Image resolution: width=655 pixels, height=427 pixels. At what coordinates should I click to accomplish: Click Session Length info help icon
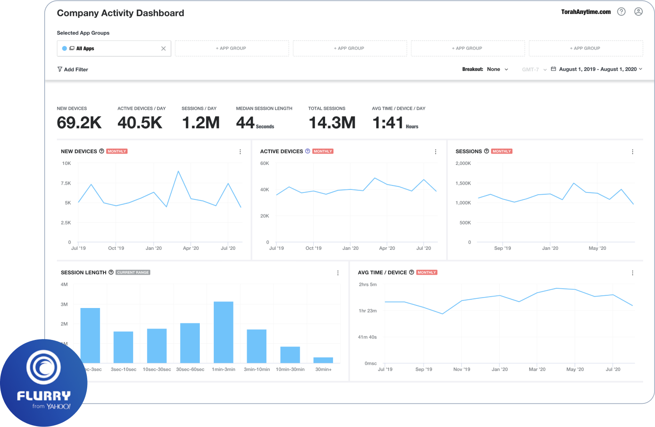tap(111, 272)
